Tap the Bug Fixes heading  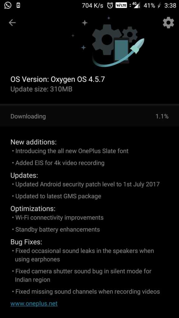click(26, 242)
